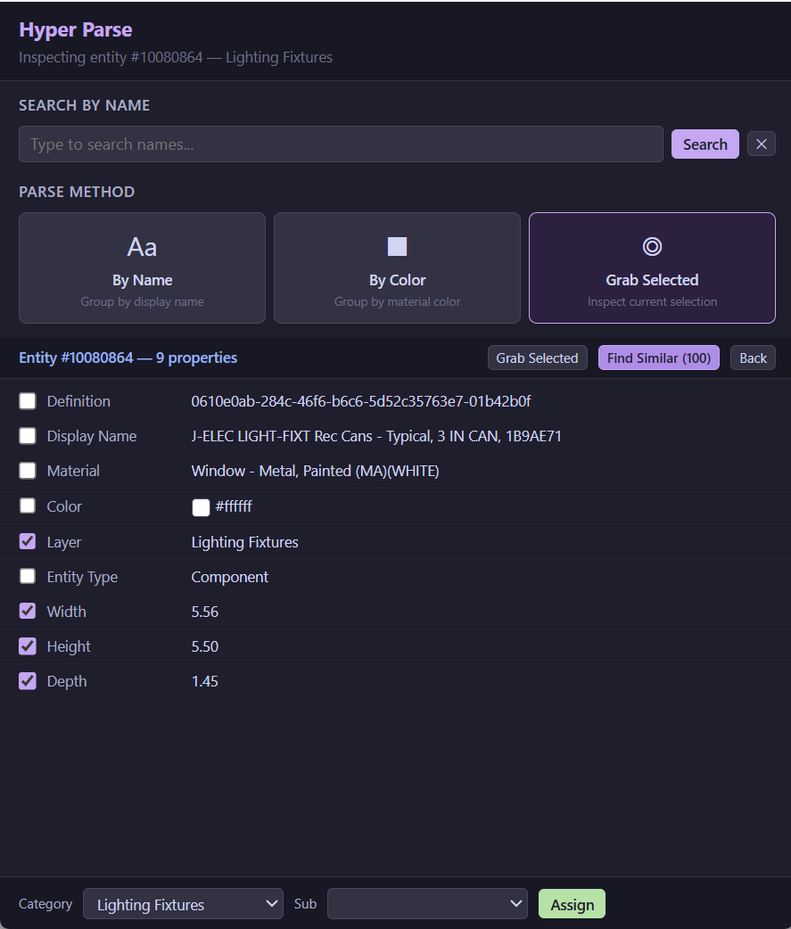Click the Find Similar (100) button
This screenshot has height=929, width=791.
pos(658,358)
